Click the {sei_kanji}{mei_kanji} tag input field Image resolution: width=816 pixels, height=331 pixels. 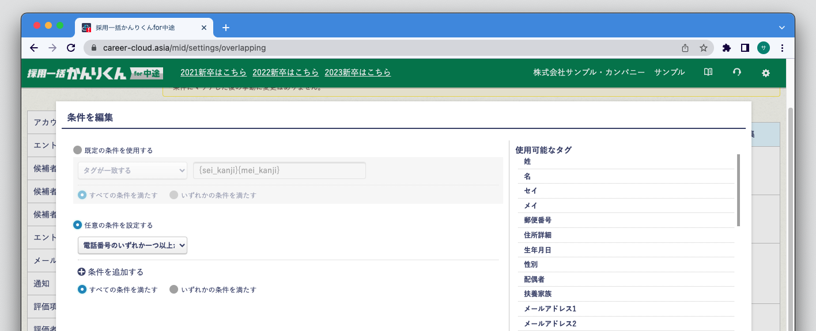pyautogui.click(x=279, y=170)
